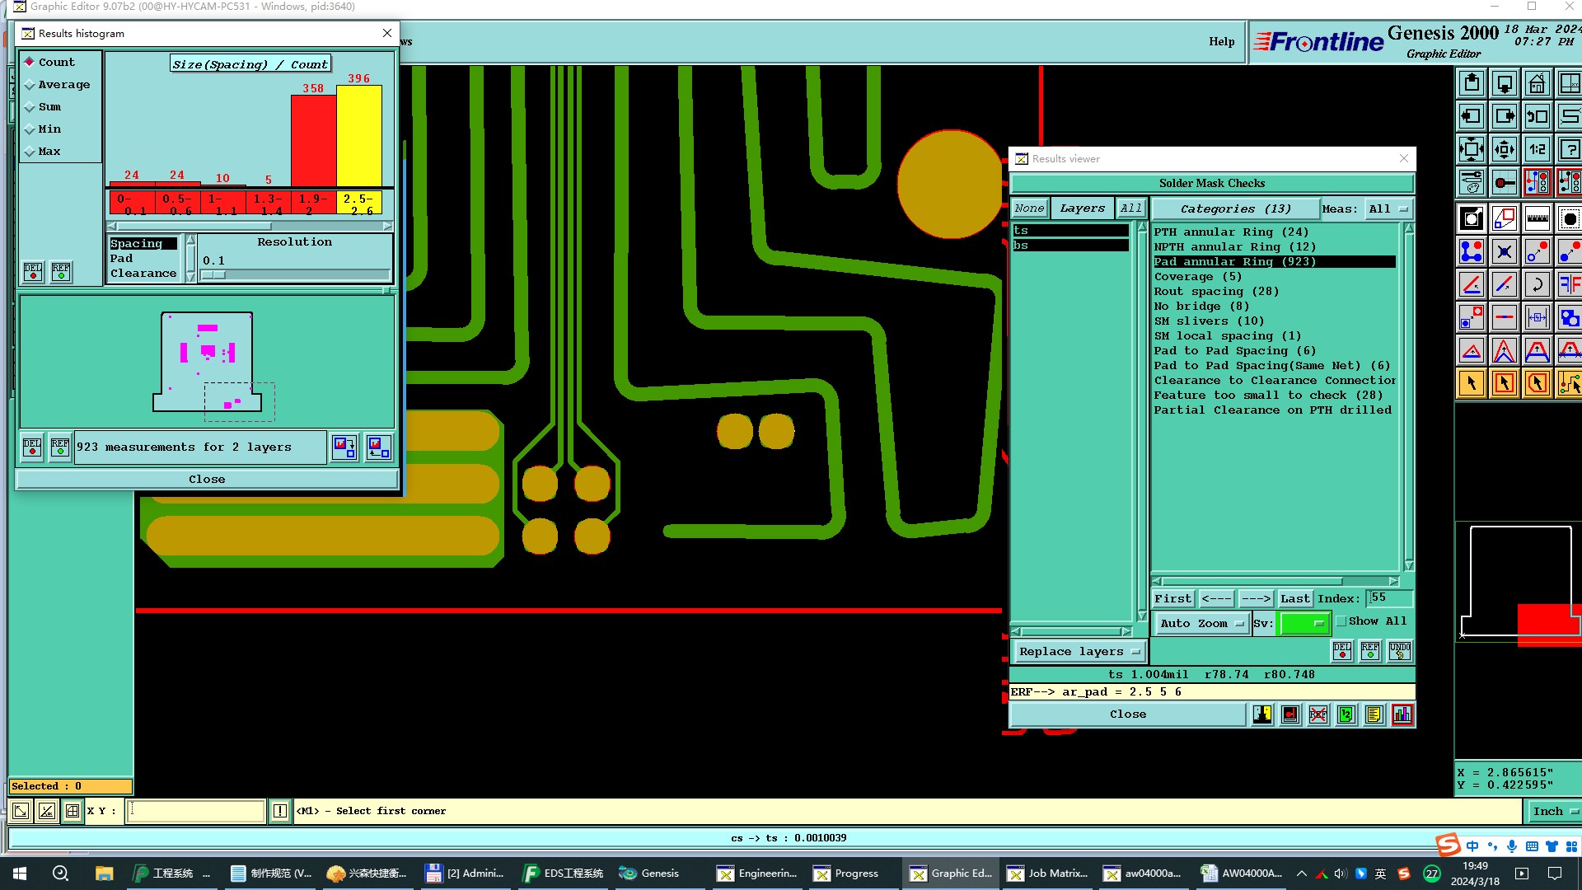Open the Help menu
The width and height of the screenshot is (1582, 890).
pos(1221,42)
